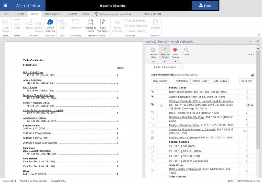Click the Insert TOA button
Viewport: 262px width, 183px height.
(x=247, y=81)
